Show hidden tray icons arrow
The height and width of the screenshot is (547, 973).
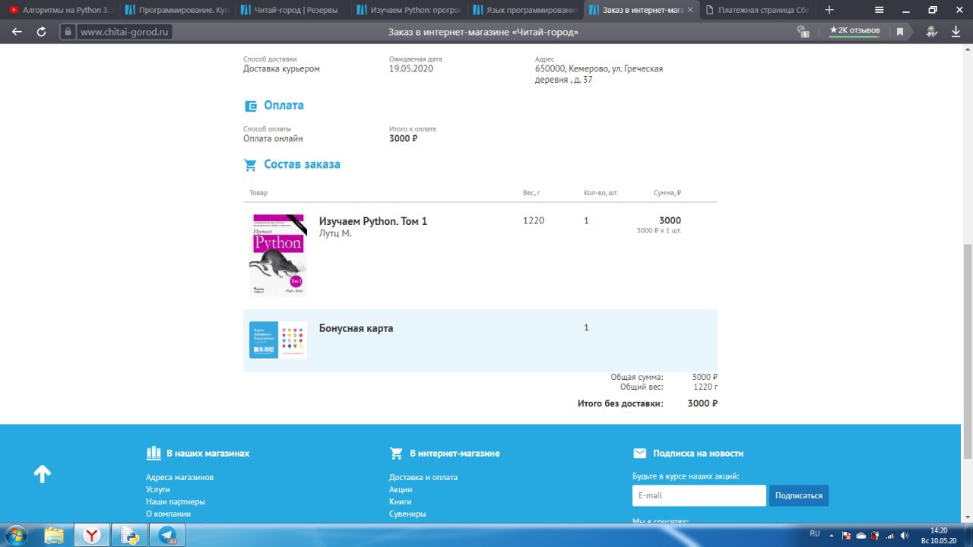832,536
